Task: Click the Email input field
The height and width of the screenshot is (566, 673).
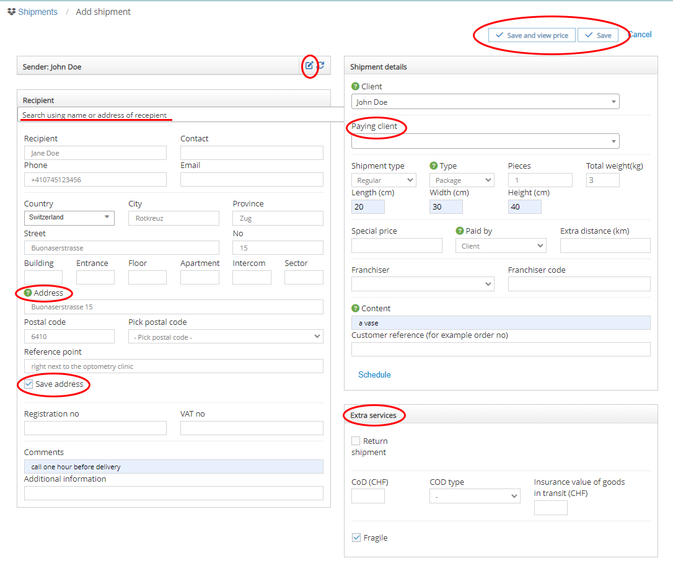Action: point(252,180)
